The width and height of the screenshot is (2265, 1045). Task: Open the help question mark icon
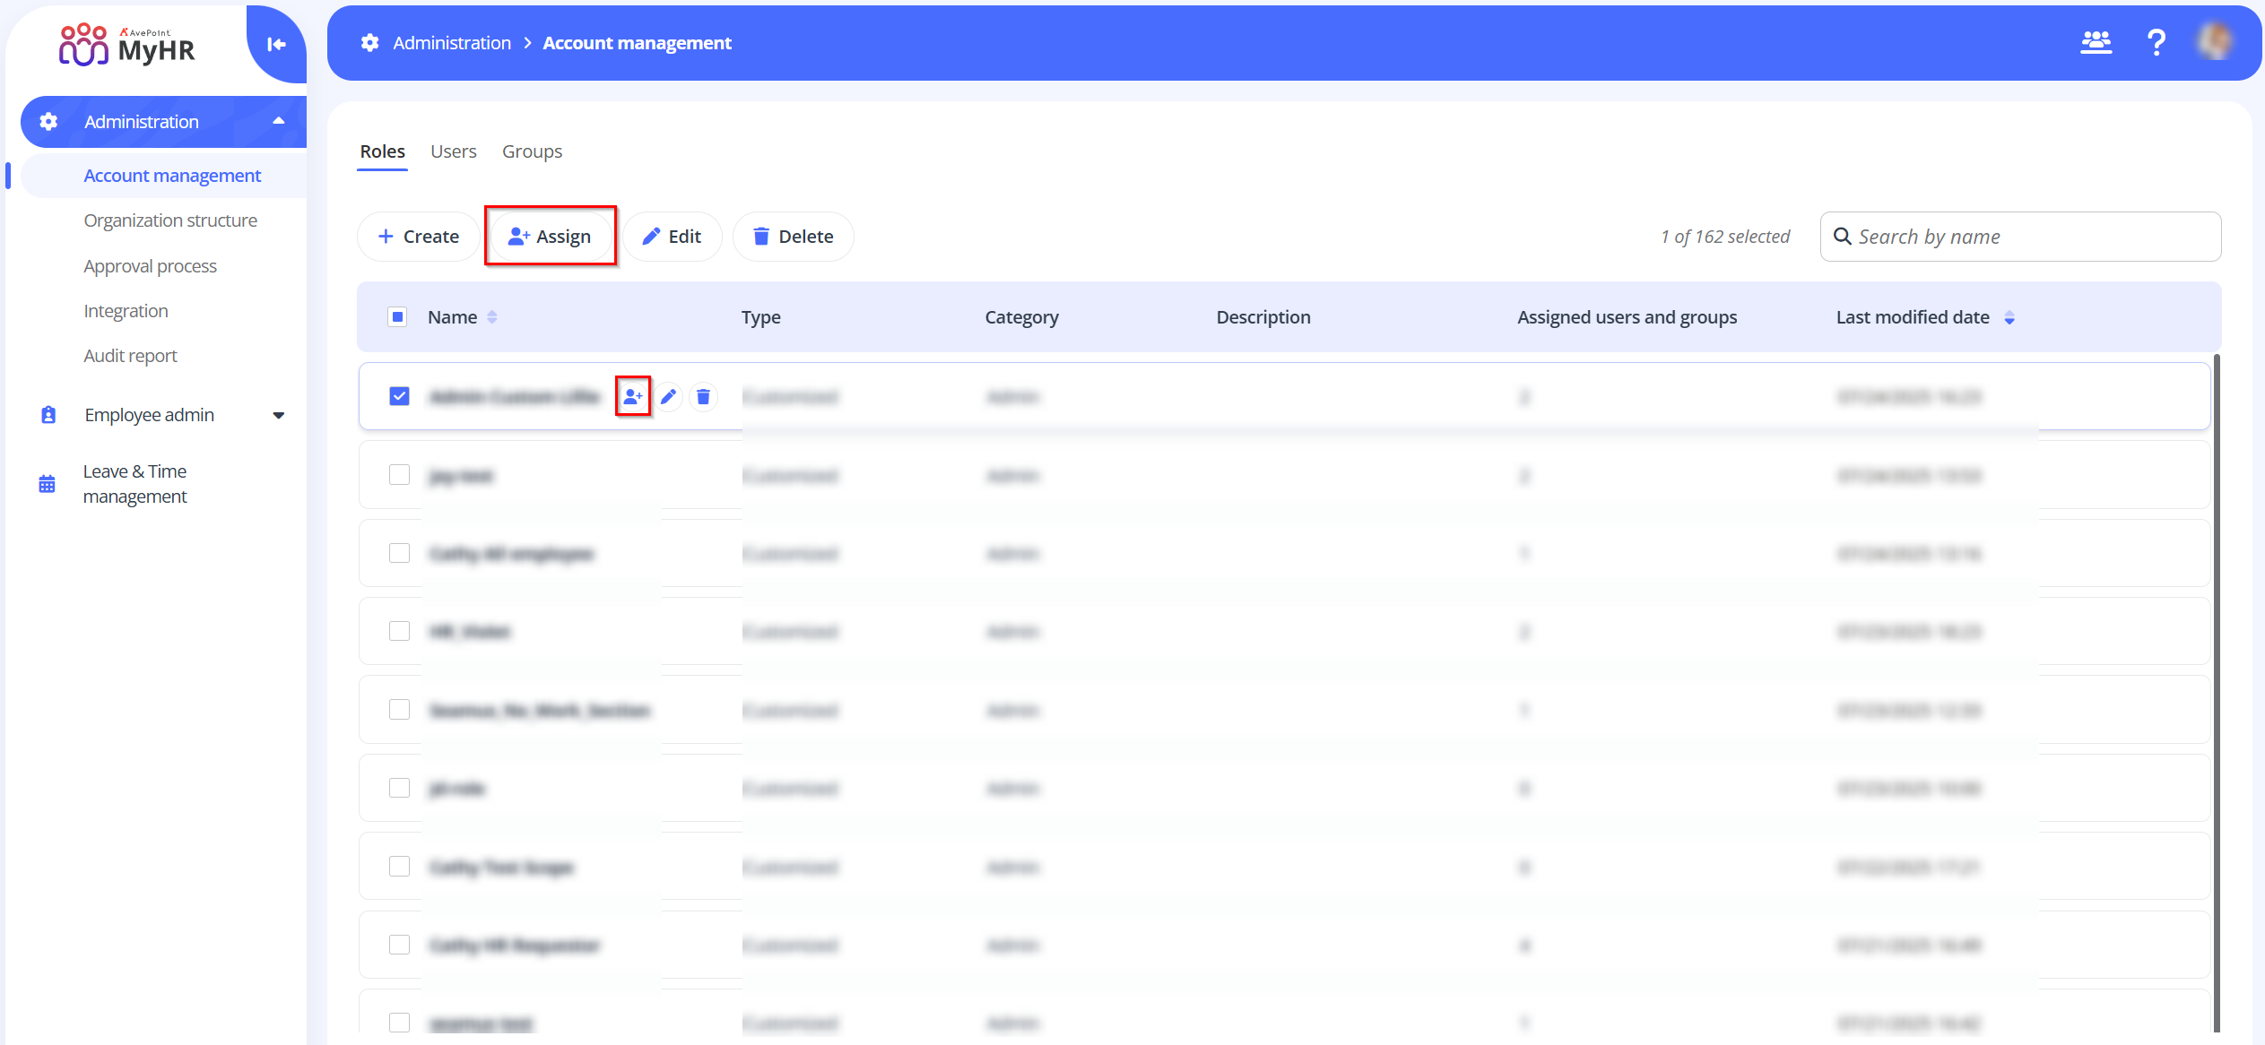[x=2156, y=42]
